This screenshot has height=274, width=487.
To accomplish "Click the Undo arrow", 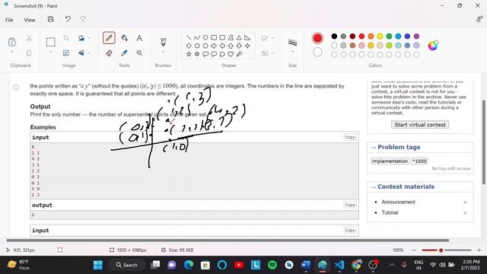I will tap(68, 19).
